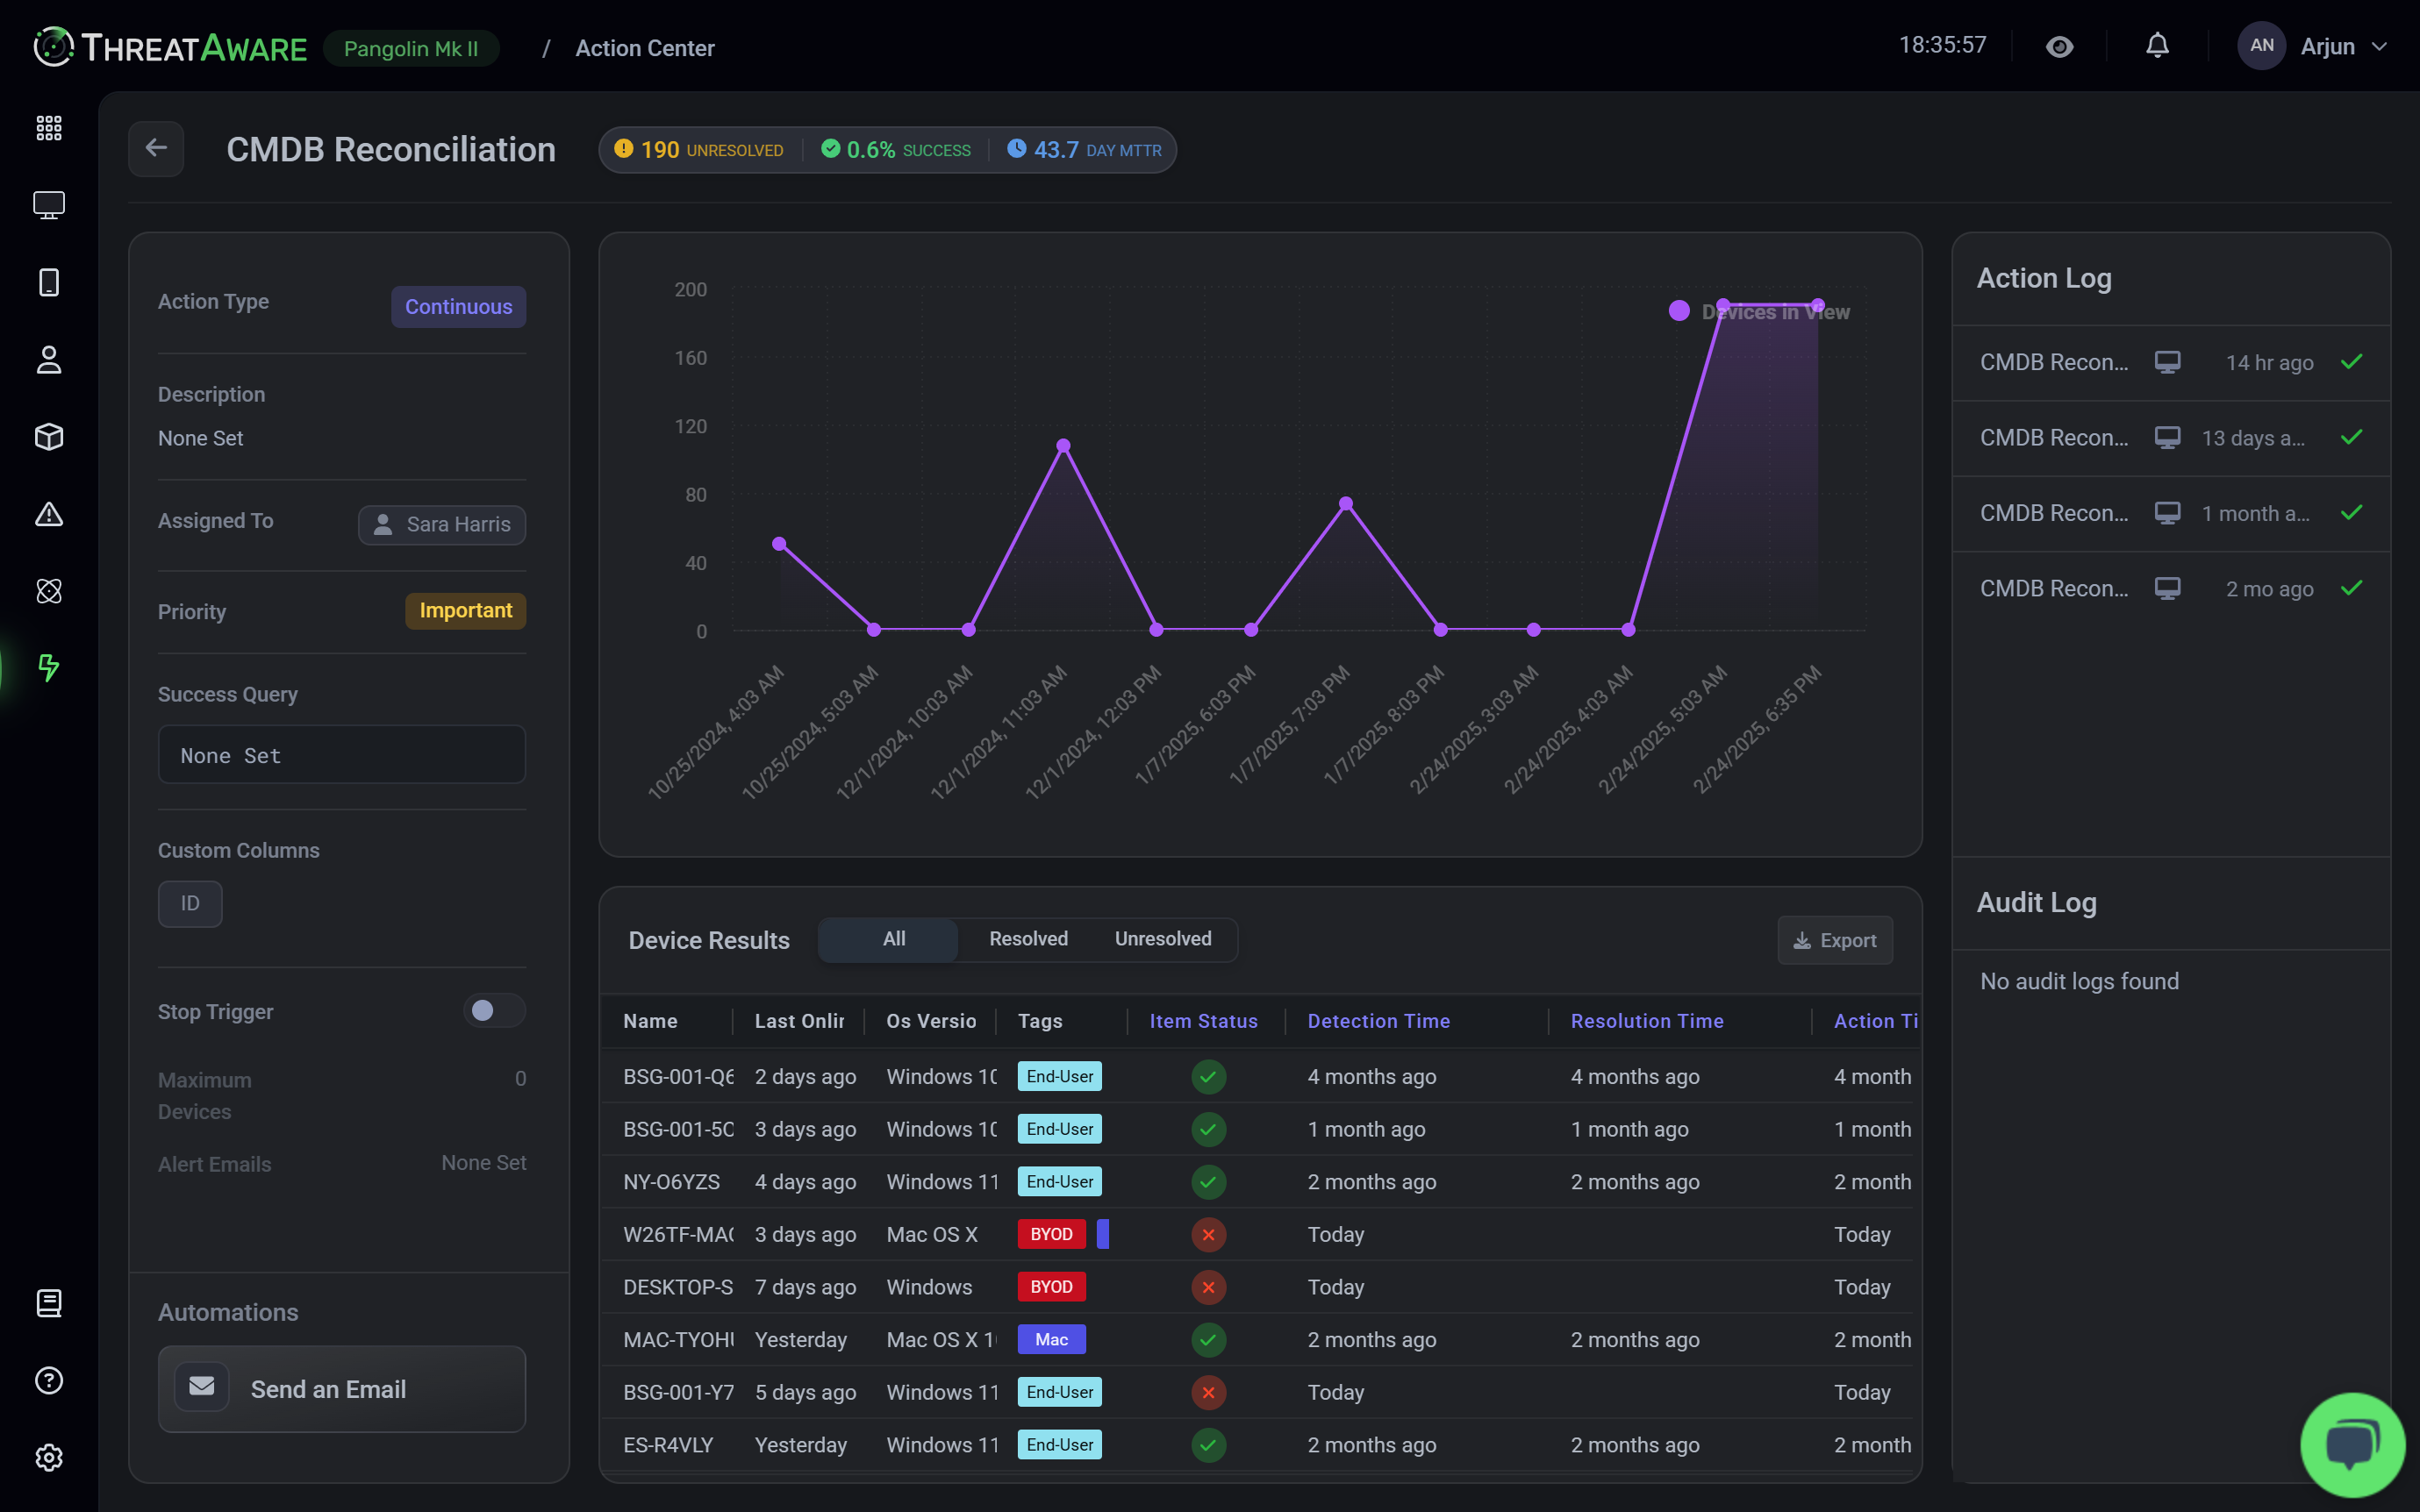
Task: Open the Devices section in the sidebar
Action: pos(48,204)
